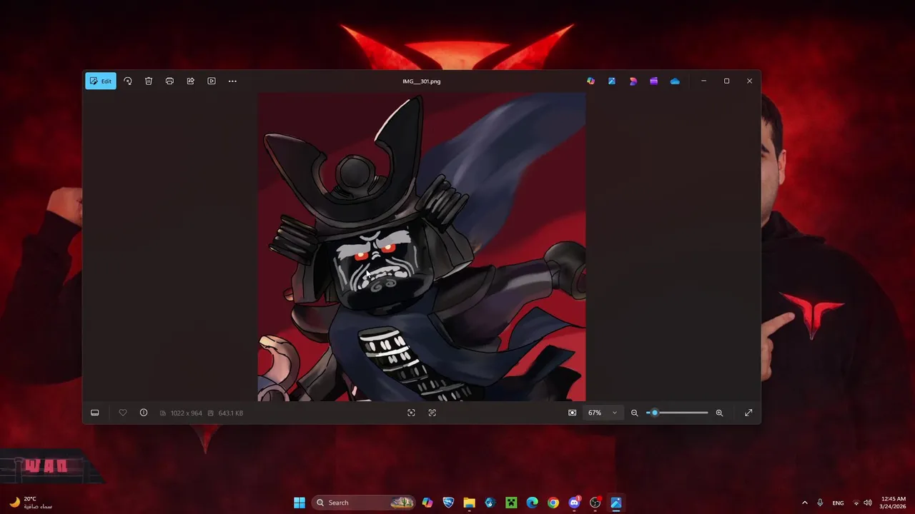Open Photos Designer icon in title bar

coord(612,81)
